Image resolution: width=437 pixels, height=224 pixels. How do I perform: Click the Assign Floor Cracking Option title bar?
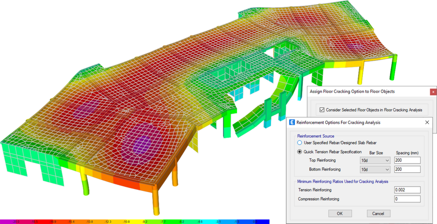pyautogui.click(x=352, y=91)
